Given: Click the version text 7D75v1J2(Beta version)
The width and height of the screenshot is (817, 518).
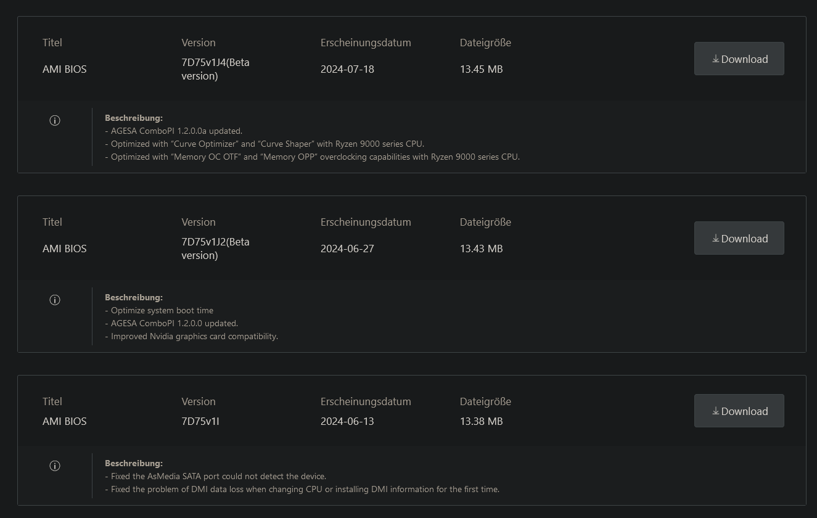Looking at the screenshot, I should pyautogui.click(x=215, y=249).
